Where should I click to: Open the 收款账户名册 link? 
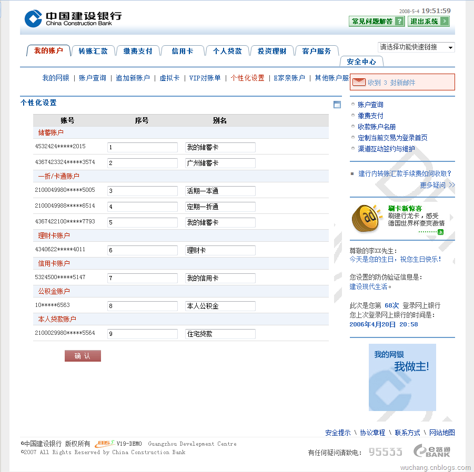coord(377,127)
